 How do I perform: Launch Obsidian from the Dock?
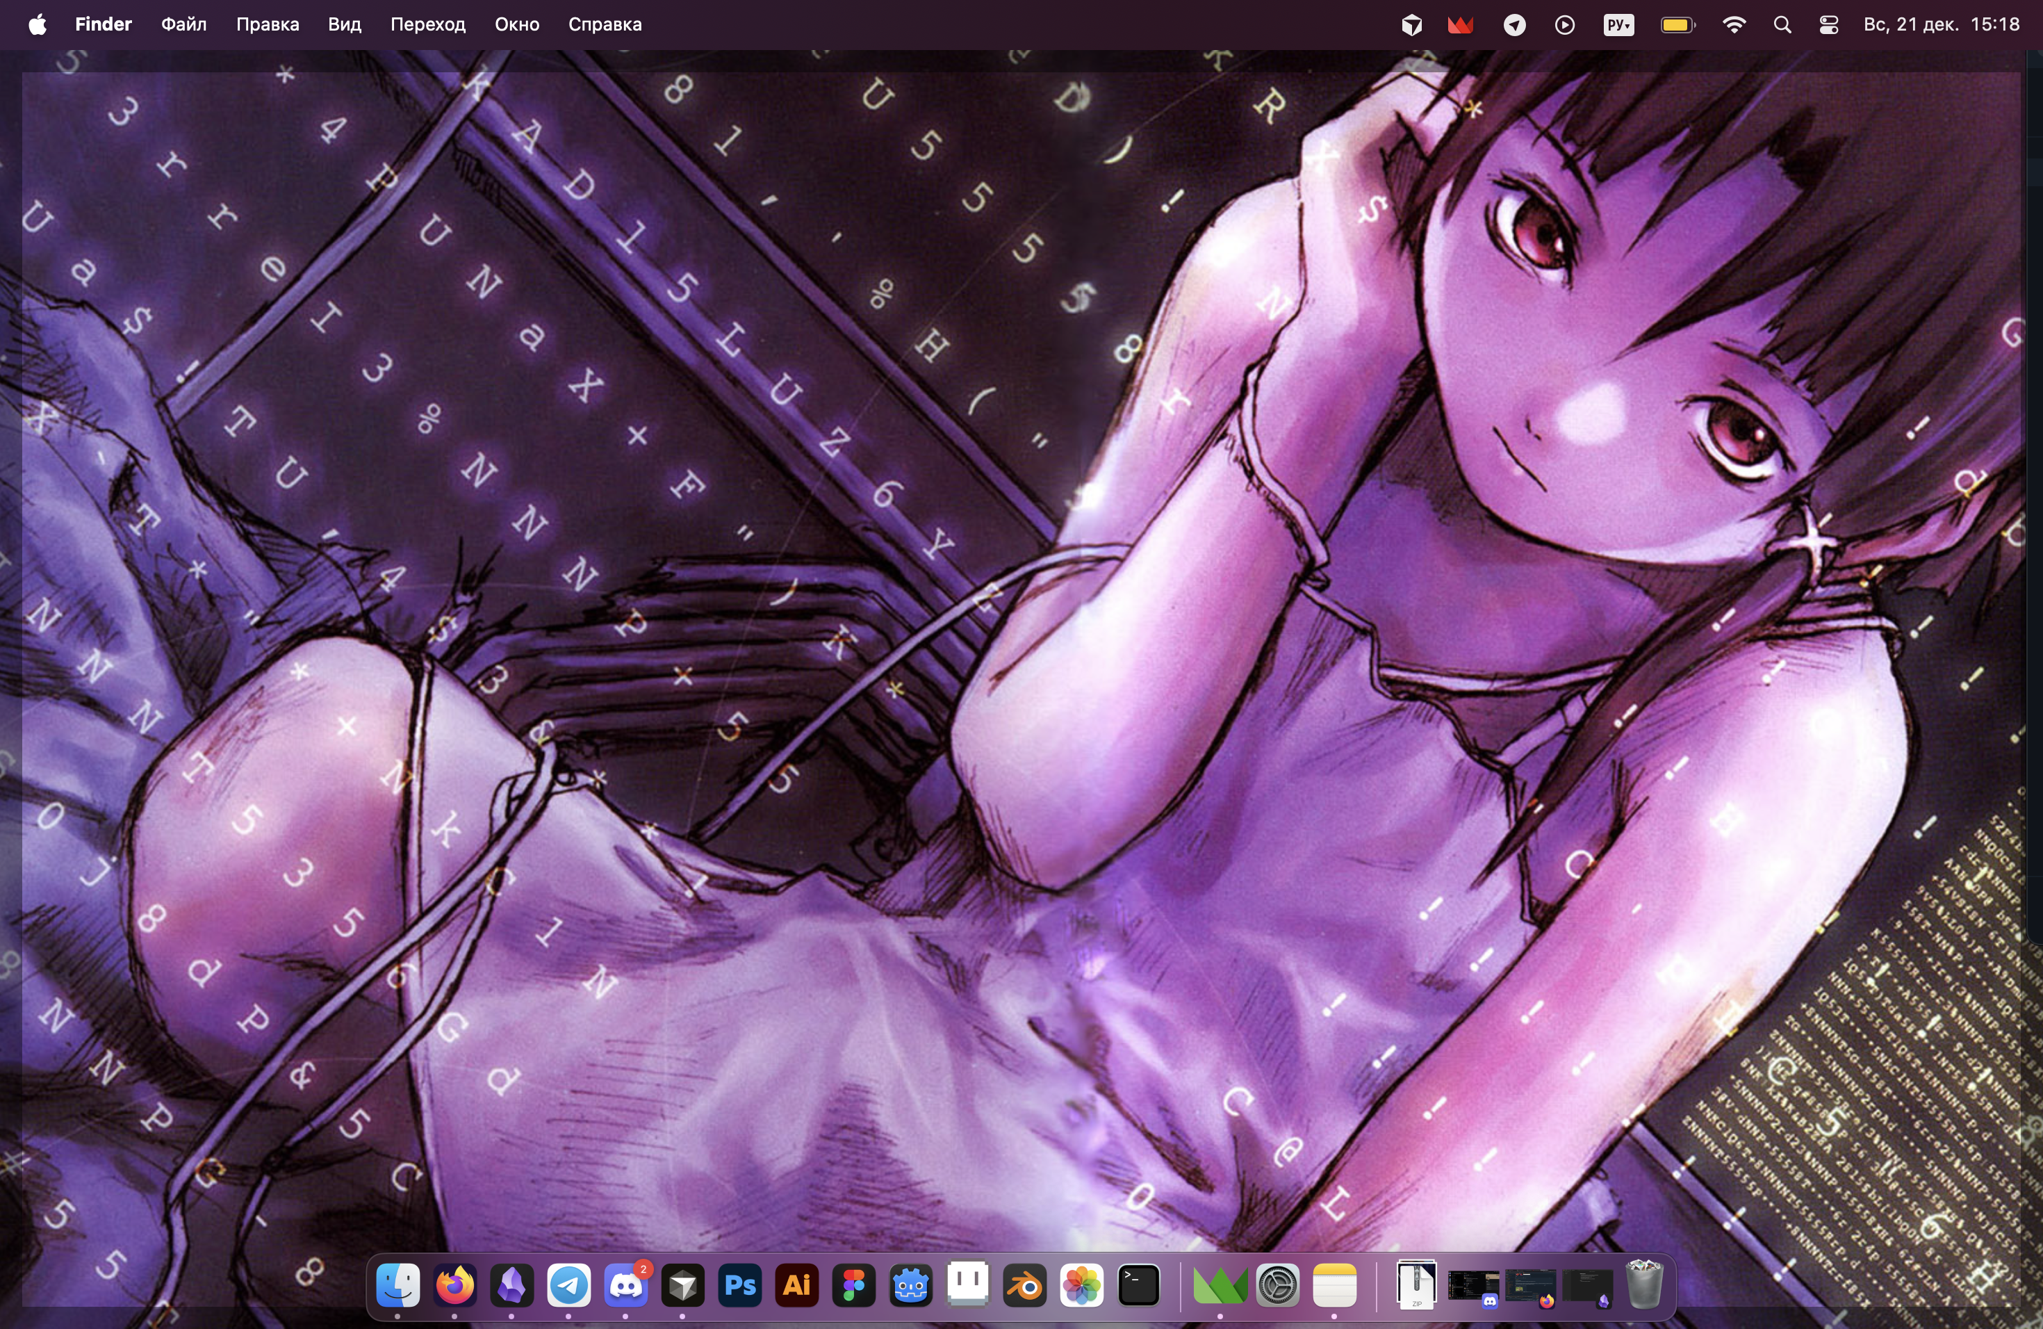[x=511, y=1285]
